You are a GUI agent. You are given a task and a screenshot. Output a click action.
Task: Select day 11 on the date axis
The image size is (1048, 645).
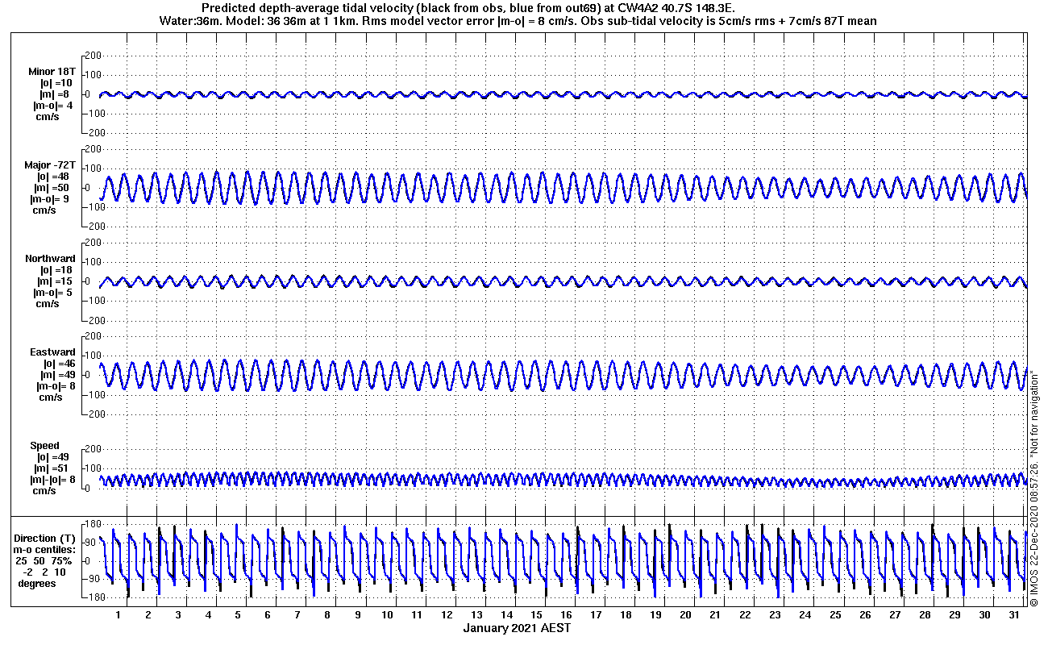coord(417,615)
